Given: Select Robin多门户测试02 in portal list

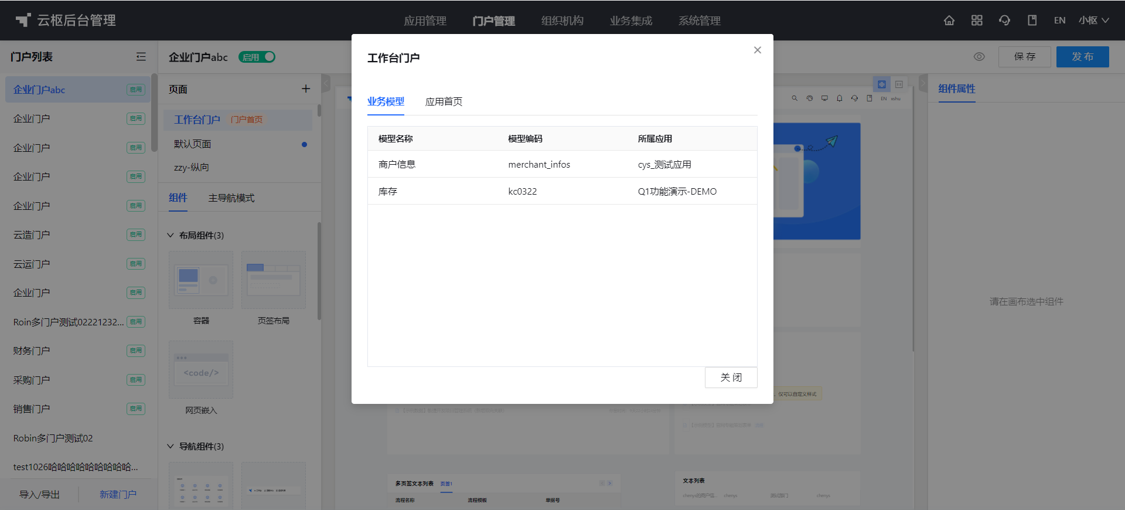Looking at the screenshot, I should [x=78, y=438].
